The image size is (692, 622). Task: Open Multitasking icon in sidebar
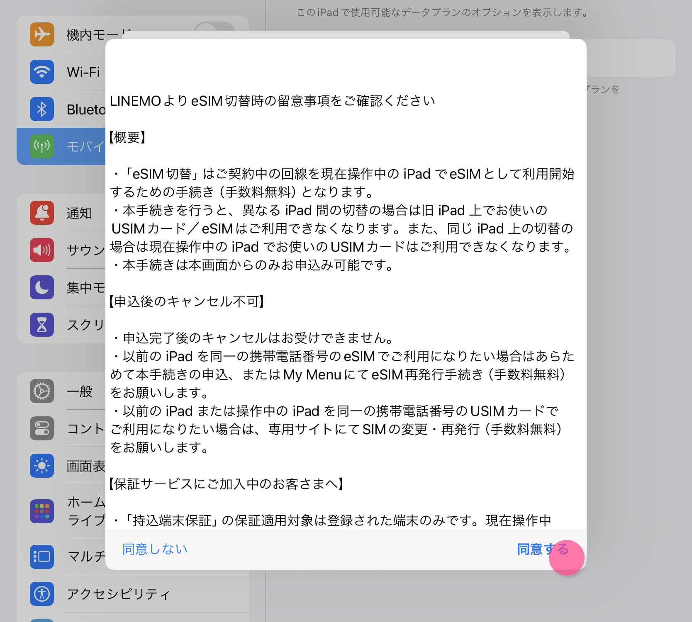click(x=42, y=556)
